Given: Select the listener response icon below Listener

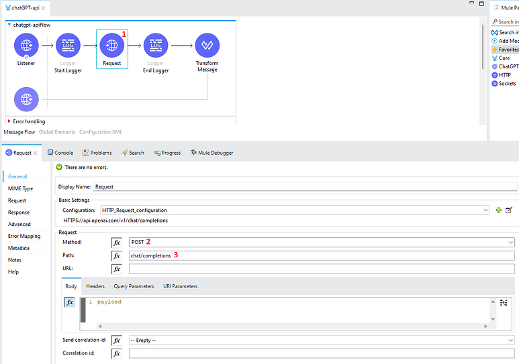Looking at the screenshot, I should click(26, 99).
